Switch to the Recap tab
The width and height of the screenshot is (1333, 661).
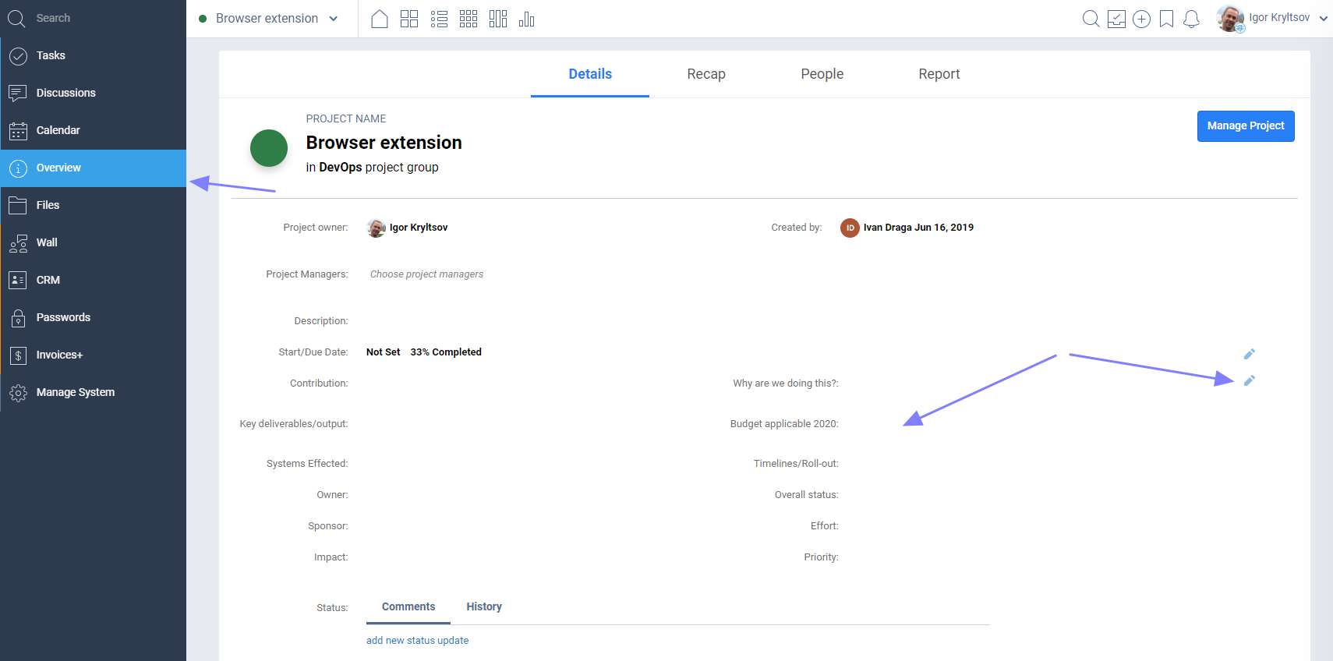[706, 74]
